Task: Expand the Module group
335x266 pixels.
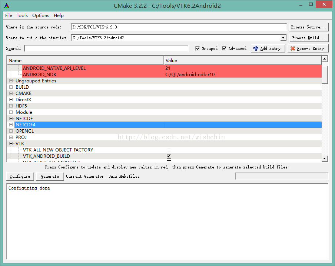Action: click(x=11, y=112)
